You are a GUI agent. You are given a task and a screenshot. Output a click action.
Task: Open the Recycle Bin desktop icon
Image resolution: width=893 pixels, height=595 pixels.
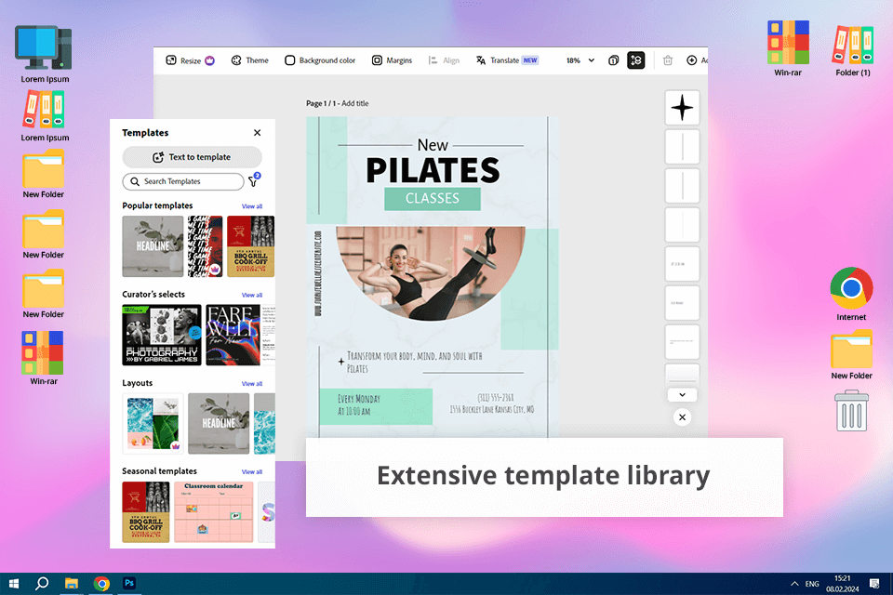tap(852, 411)
